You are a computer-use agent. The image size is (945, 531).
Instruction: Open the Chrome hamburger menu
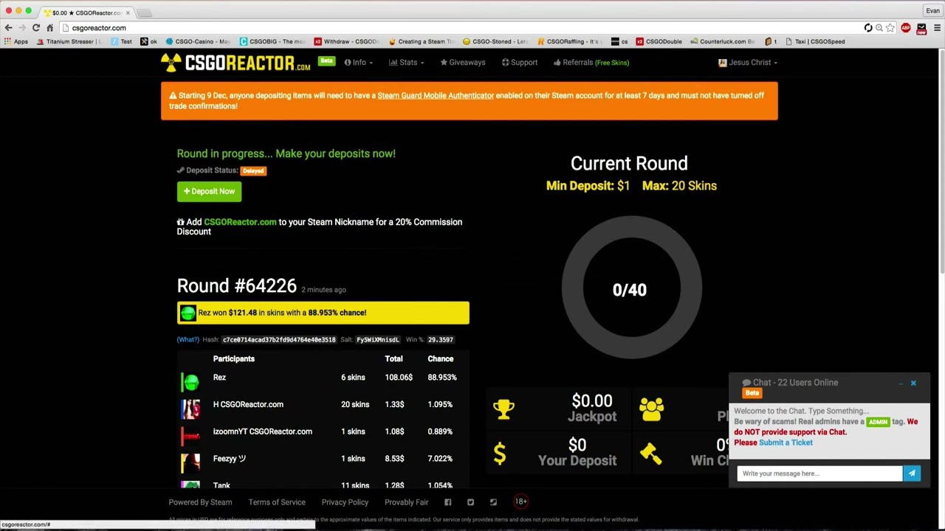(937, 28)
